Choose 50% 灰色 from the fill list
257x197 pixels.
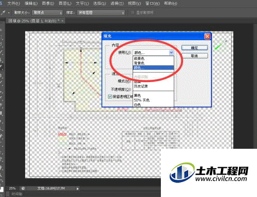154,100
